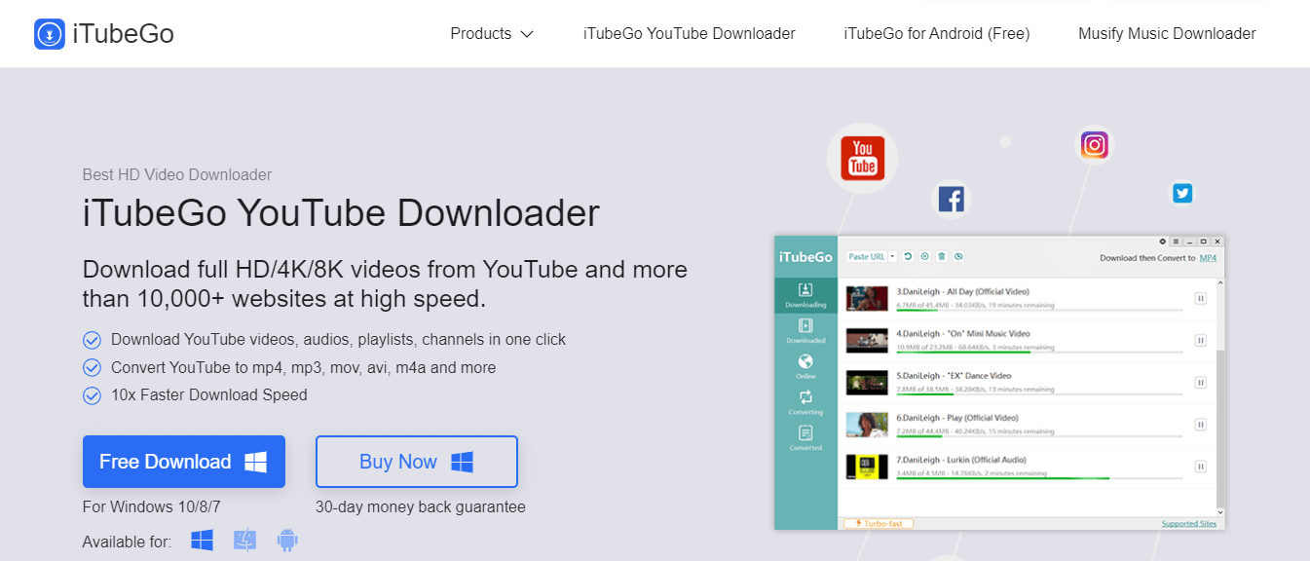Open the settings gear in the app window

(x=1161, y=242)
